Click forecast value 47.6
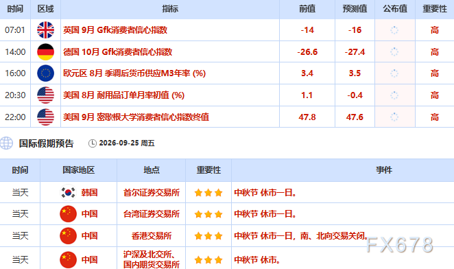 pyautogui.click(x=355, y=117)
